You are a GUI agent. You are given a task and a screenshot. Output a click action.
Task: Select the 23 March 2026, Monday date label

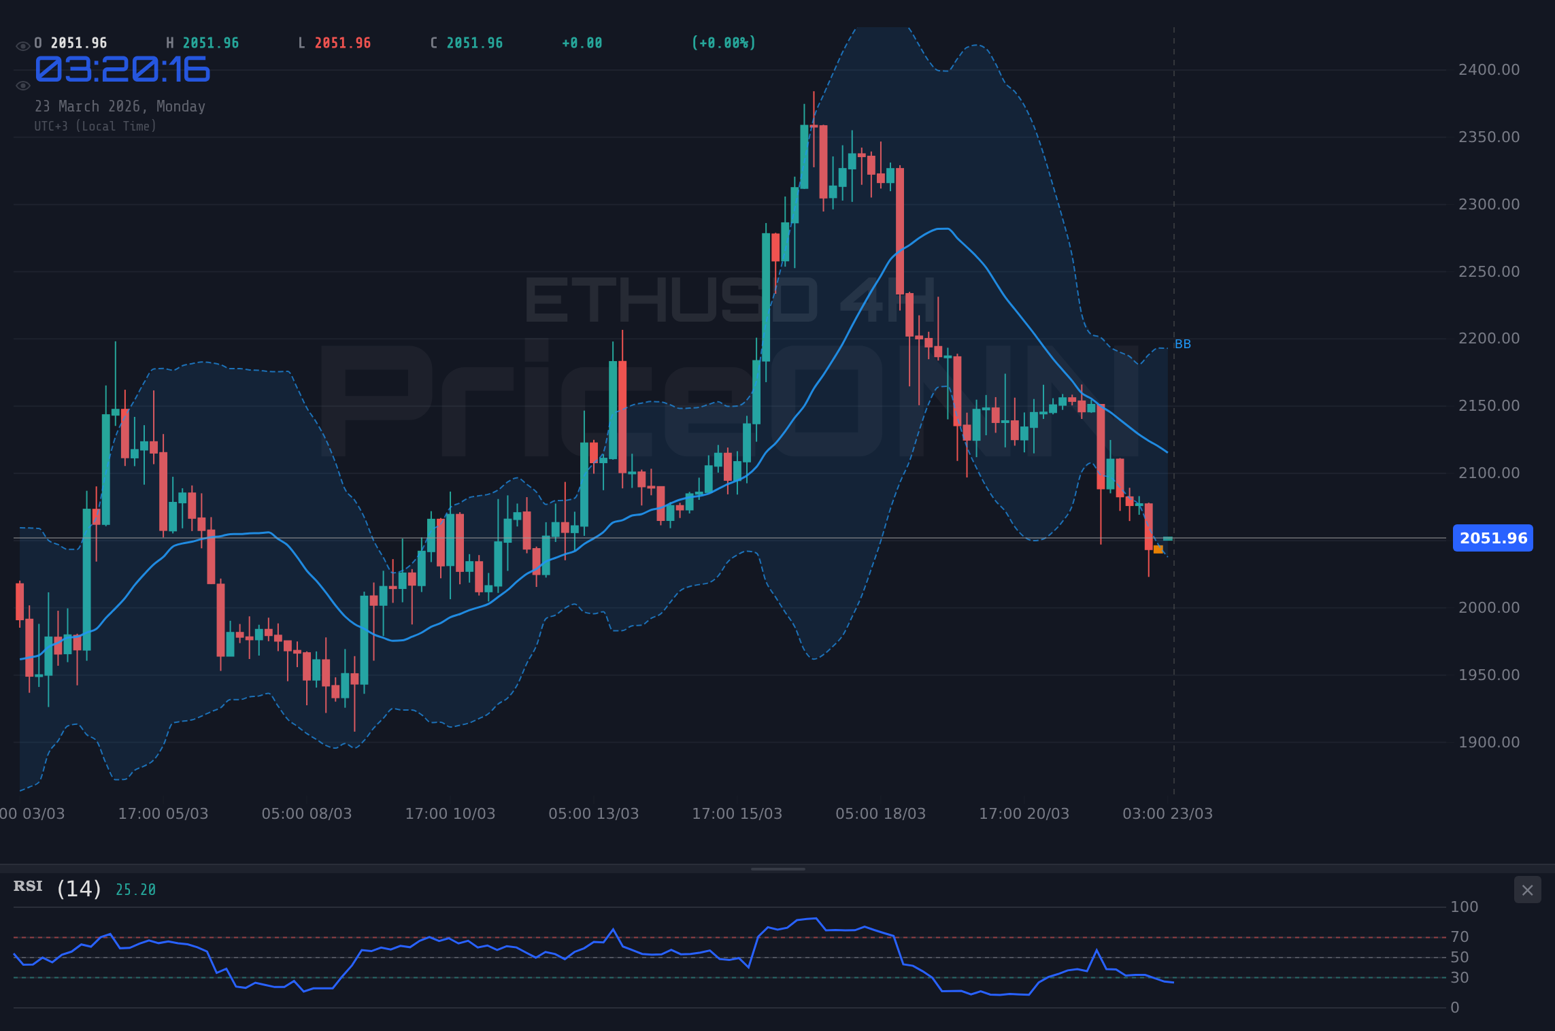pos(119,106)
